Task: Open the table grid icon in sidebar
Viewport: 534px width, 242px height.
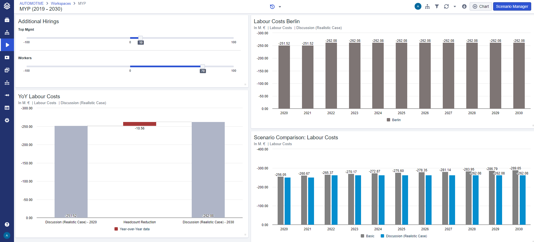Action: point(7,108)
